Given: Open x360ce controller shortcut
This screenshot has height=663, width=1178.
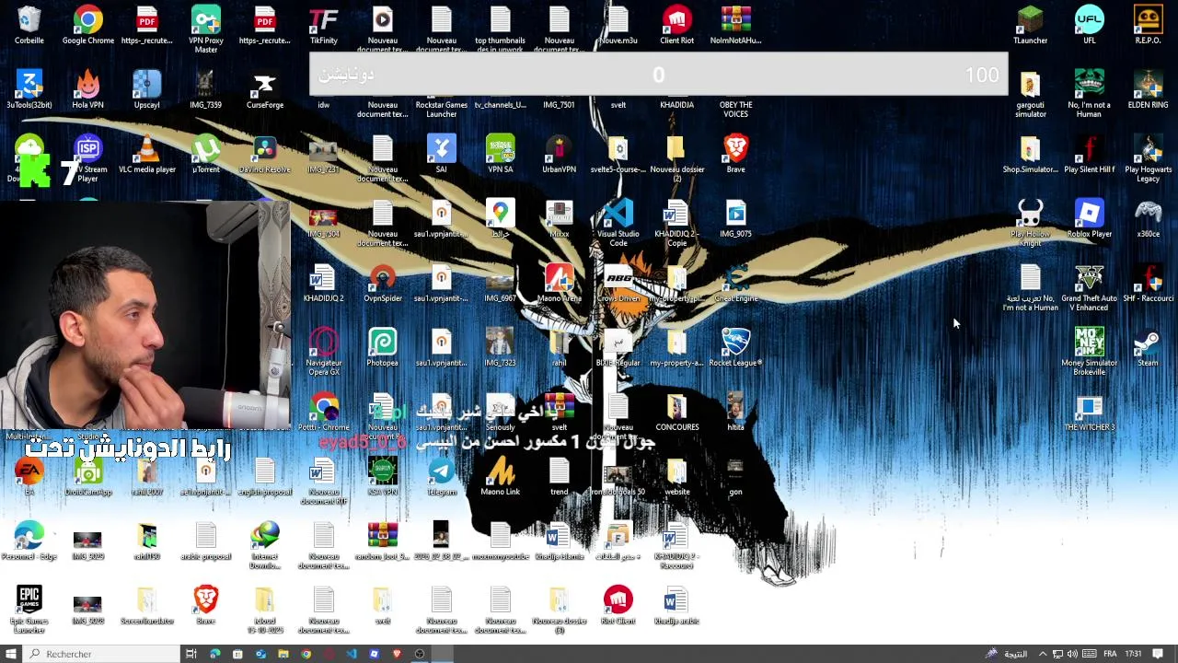Looking at the screenshot, I should 1149,218.
